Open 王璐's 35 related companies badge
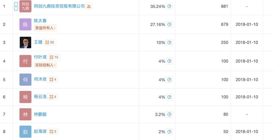 click(50, 42)
